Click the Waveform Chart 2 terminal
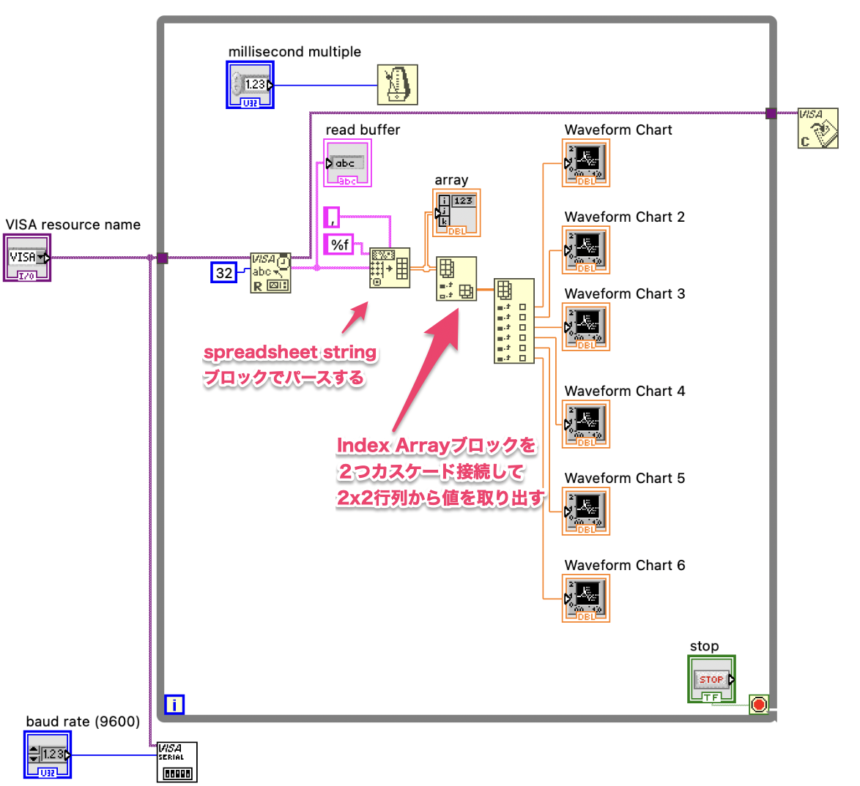The width and height of the screenshot is (860, 786). 586,250
